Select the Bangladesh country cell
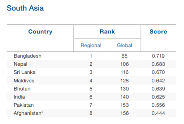The width and height of the screenshot is (184, 124). coord(28,56)
